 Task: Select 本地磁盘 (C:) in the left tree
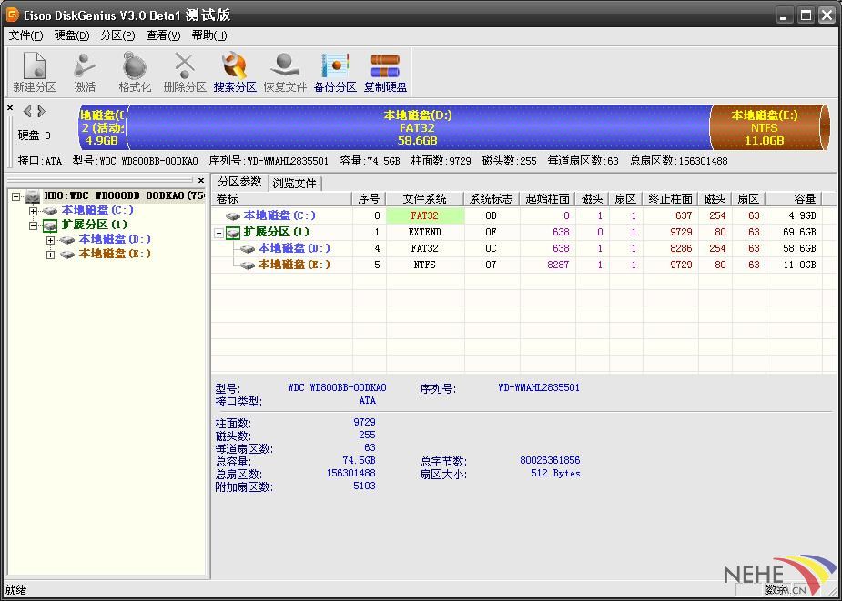point(97,210)
